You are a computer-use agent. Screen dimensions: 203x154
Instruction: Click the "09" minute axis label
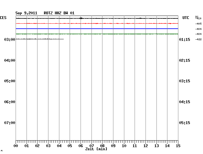tap(113, 146)
